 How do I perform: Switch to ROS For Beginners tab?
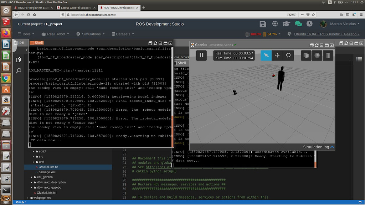click(x=34, y=8)
